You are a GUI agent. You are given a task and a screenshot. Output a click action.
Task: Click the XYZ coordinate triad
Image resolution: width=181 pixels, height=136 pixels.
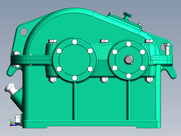(x=14, y=121)
